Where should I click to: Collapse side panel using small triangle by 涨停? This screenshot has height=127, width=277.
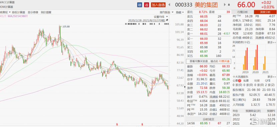(x=185, y=87)
